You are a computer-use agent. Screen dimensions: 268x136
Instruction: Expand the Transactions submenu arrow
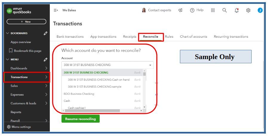click(46, 77)
